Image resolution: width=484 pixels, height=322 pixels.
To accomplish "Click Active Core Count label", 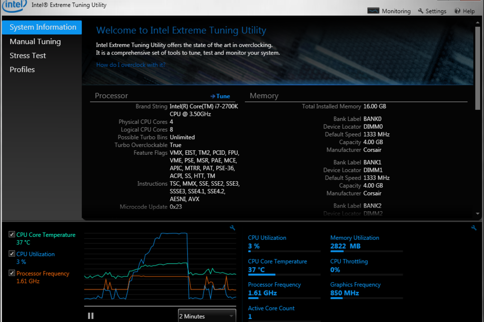I will (x=271, y=308).
